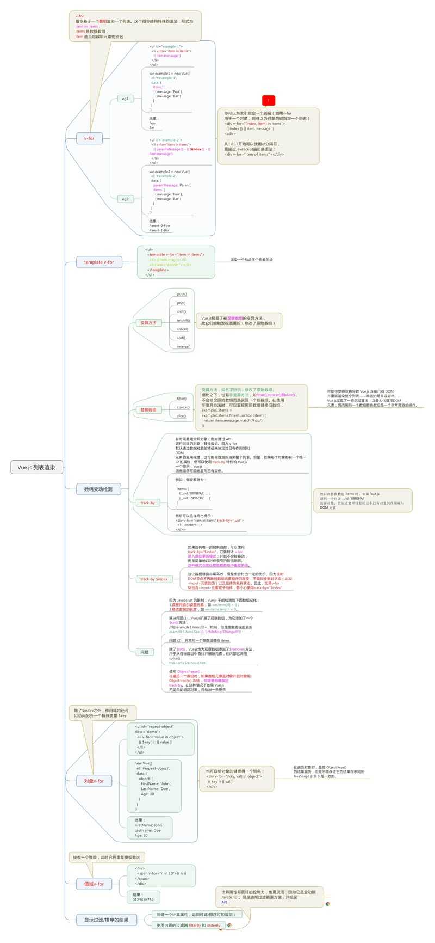Click the reverse() method node

(x=183, y=346)
